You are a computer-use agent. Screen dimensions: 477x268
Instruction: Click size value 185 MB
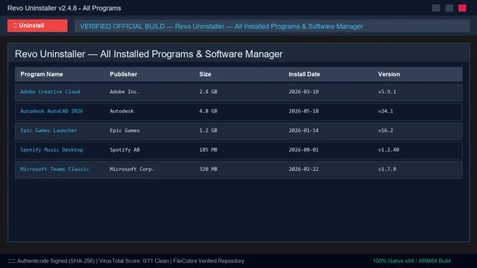(208, 150)
